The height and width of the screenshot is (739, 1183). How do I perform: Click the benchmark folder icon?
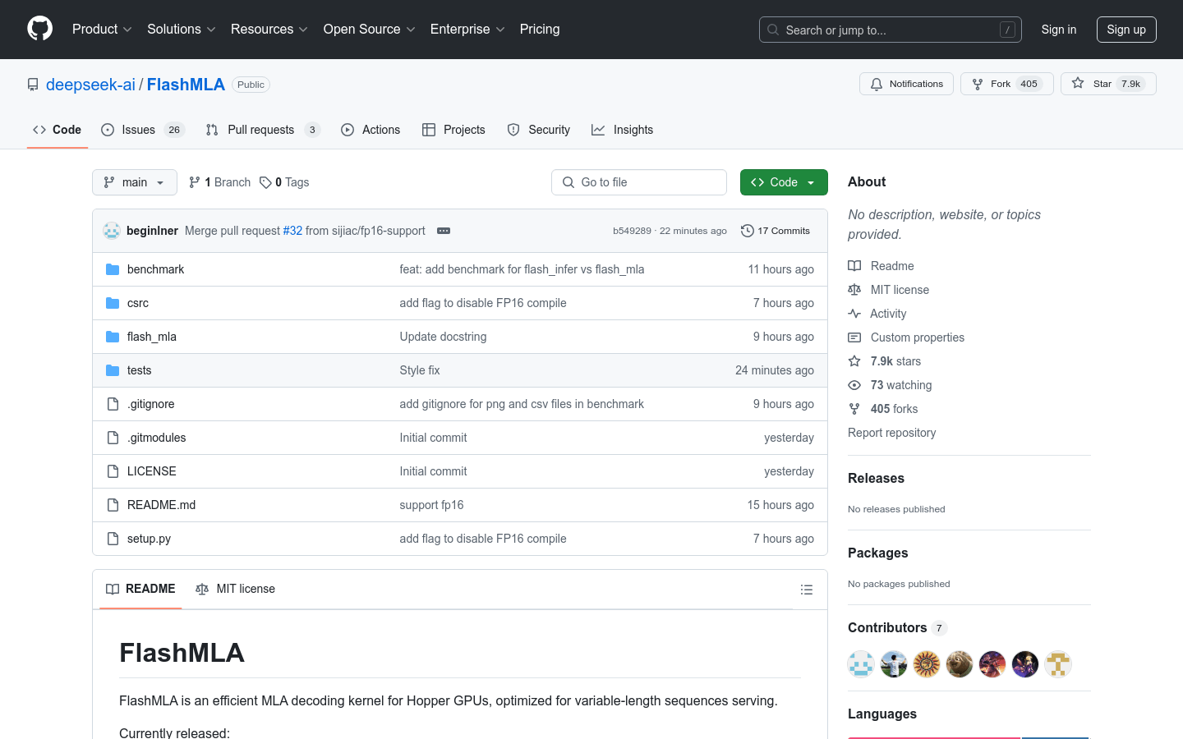[113, 269]
